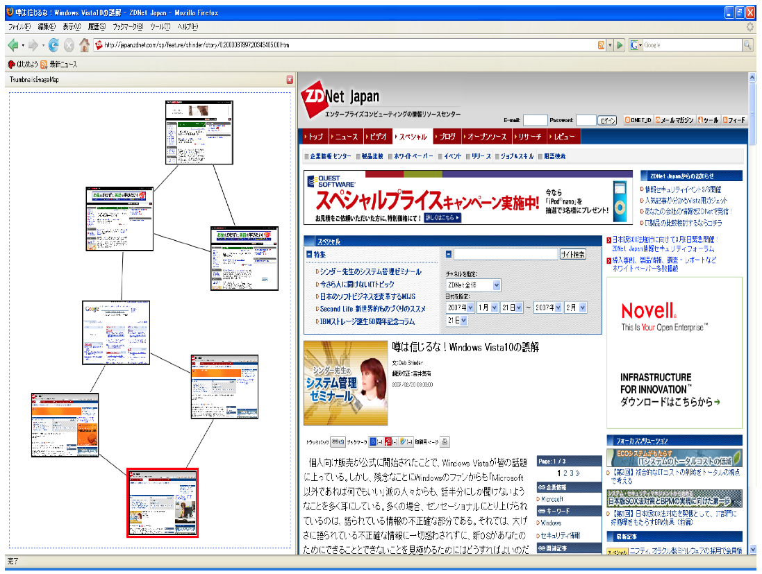This screenshot has width=762, height=574.
Task: Click the page scrollbar up arrow
Action: (752, 77)
